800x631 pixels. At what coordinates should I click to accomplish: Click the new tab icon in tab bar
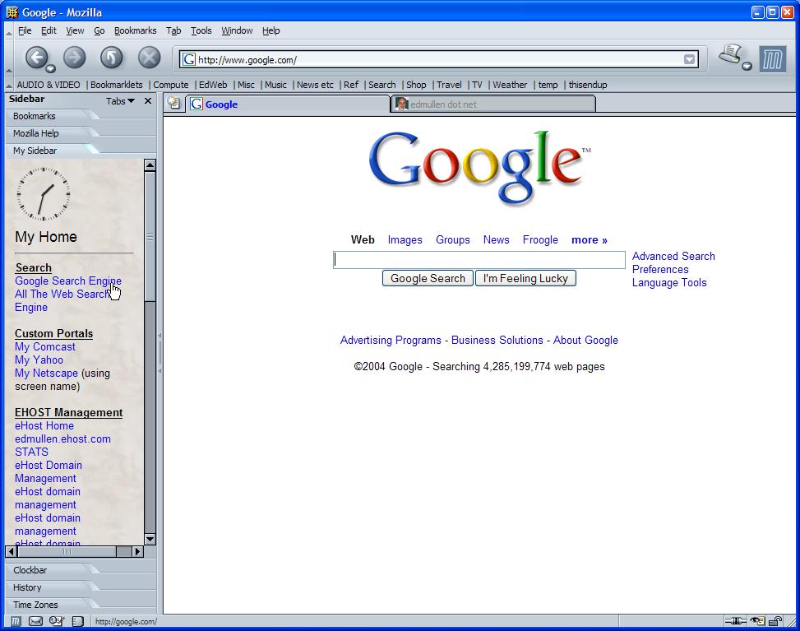[173, 103]
